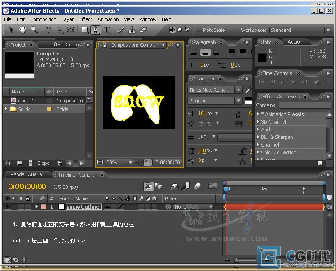This screenshot has height=271, width=336.
Task: Select the Brush tool
Action: 121,30
